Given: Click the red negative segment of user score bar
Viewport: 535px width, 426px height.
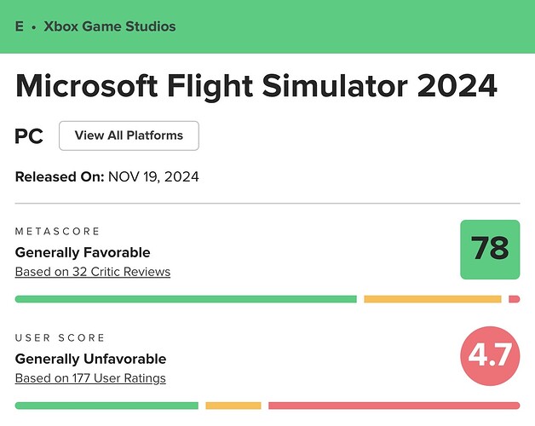Looking at the screenshot, I should [x=394, y=406].
